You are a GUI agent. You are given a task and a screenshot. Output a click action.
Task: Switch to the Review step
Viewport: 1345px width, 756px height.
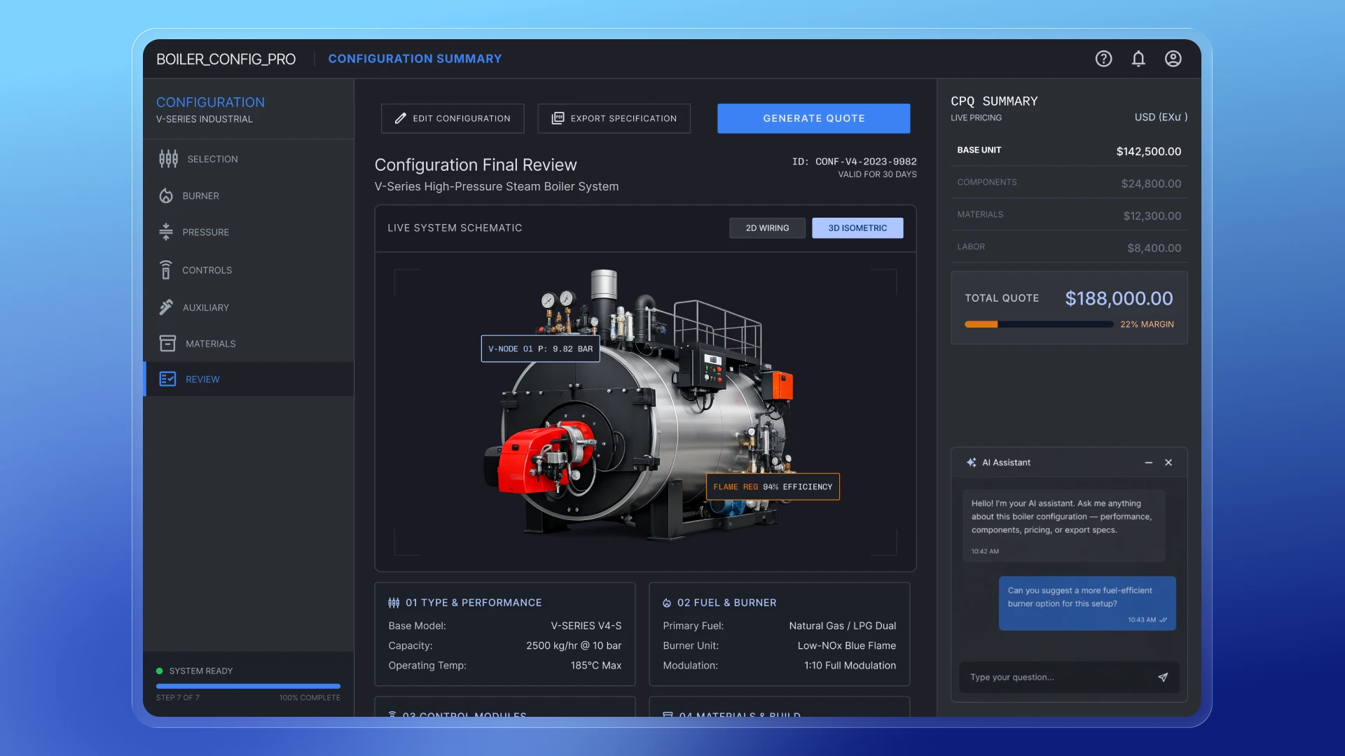pyautogui.click(x=202, y=379)
